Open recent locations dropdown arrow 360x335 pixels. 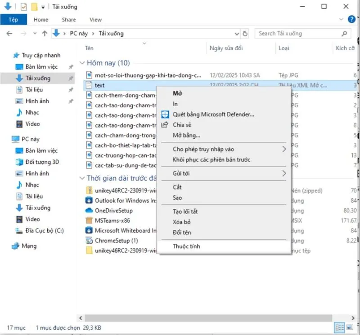tap(35, 33)
